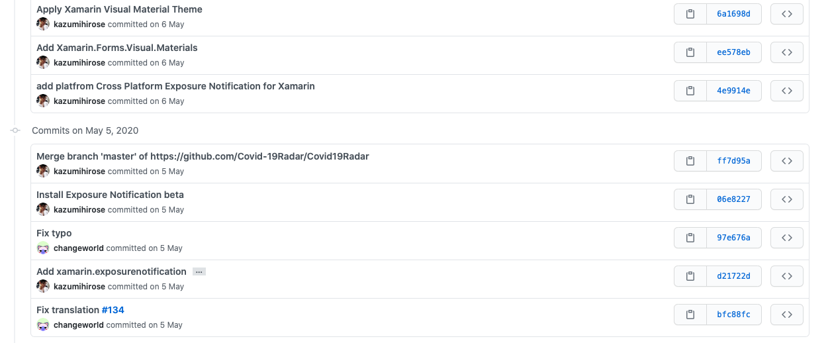Open issue #134 link
Image resolution: width=830 pixels, height=343 pixels.
pyautogui.click(x=113, y=310)
